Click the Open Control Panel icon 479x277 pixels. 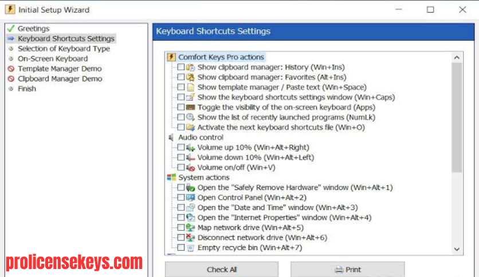[x=190, y=197]
